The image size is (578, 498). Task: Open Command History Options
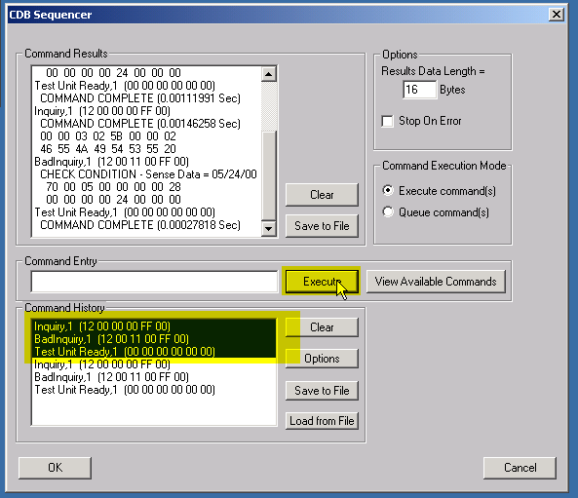[322, 359]
